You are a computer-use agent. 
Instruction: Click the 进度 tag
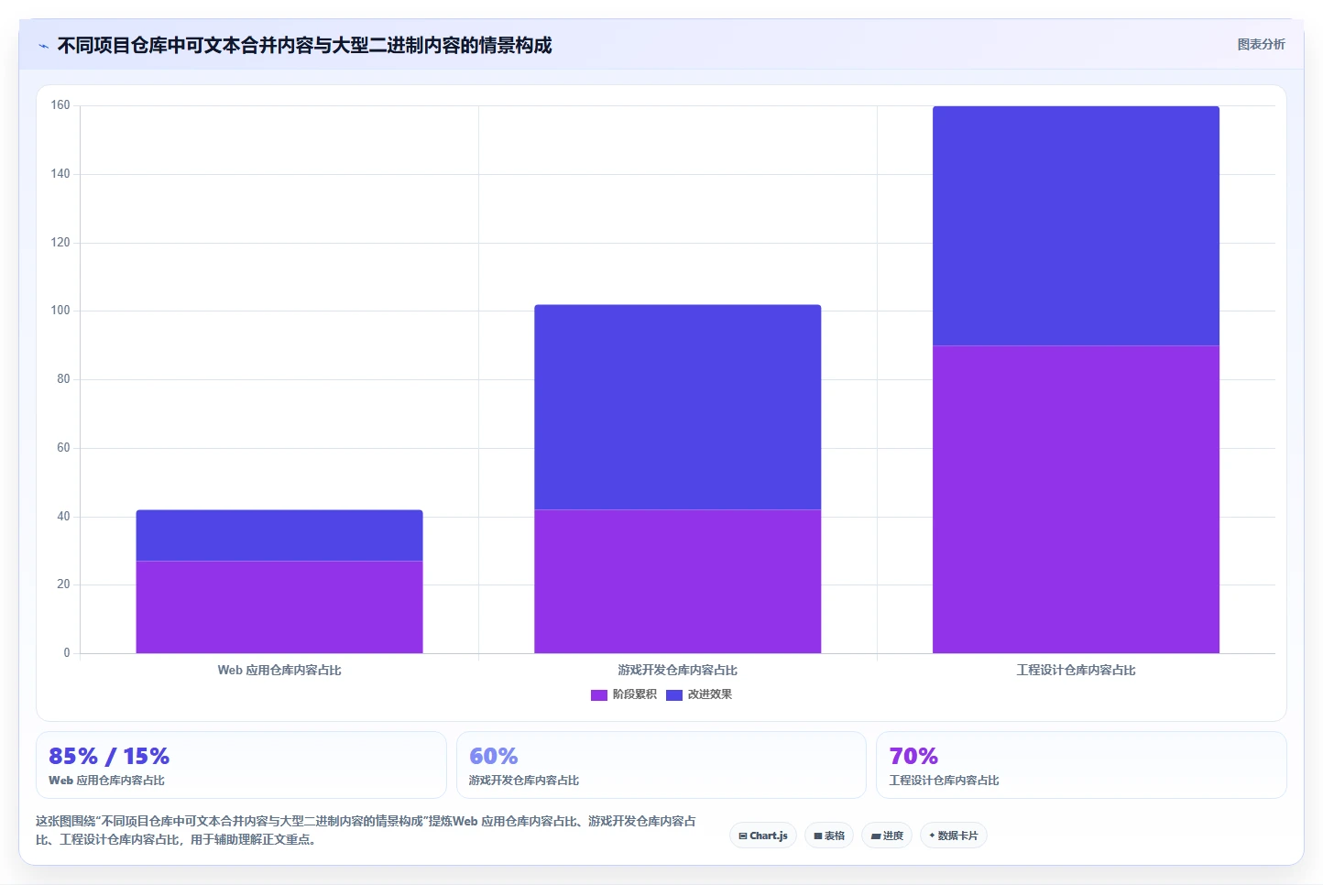[x=887, y=836]
